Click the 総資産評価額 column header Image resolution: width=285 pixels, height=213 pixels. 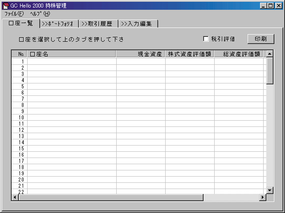coord(239,54)
